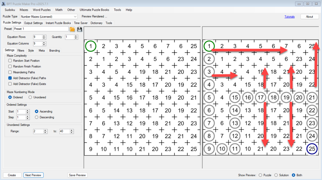The width and height of the screenshot is (322, 180).
Task: Click the app icon in the title bar
Action: (3, 3)
